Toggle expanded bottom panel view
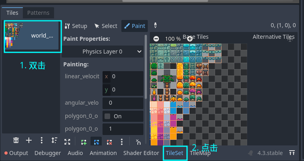This screenshot has height=161, width=304. click(67, 142)
